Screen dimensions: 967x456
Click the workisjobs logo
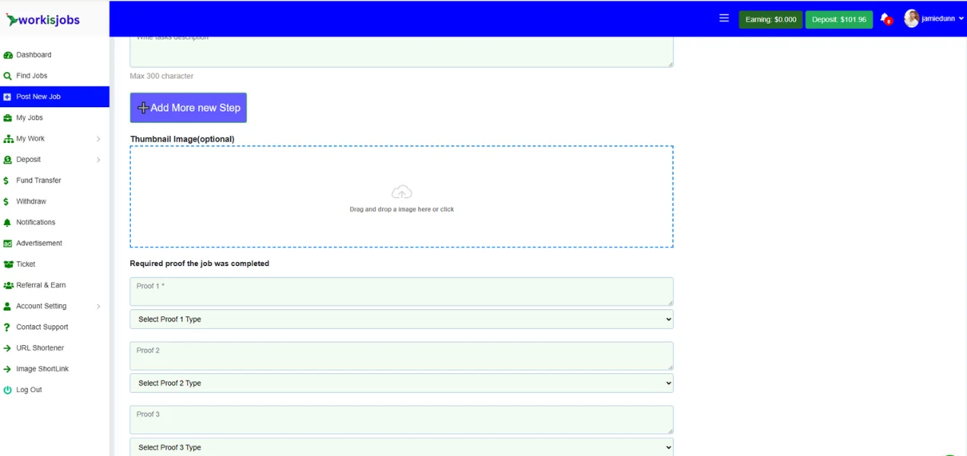point(43,20)
